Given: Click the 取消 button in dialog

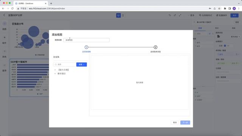Looking at the screenshot, I should click(x=175, y=122).
